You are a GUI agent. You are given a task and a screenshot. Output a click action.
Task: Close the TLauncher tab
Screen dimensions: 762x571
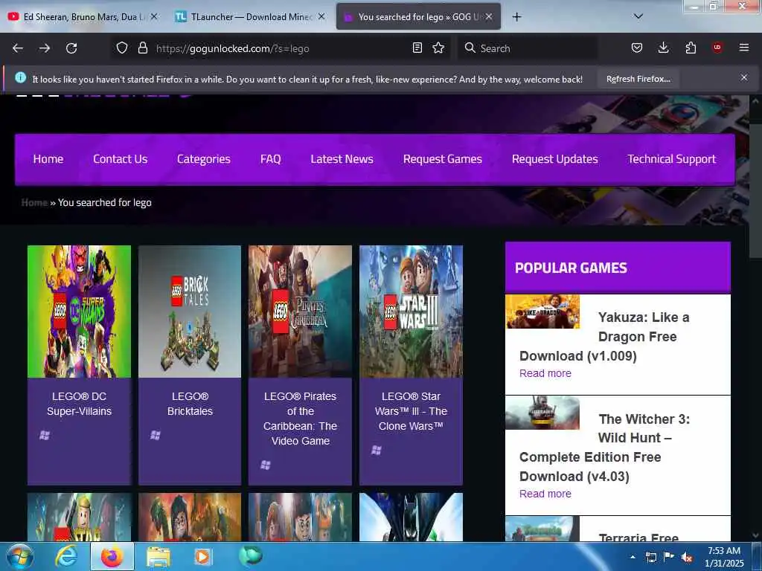click(x=321, y=16)
